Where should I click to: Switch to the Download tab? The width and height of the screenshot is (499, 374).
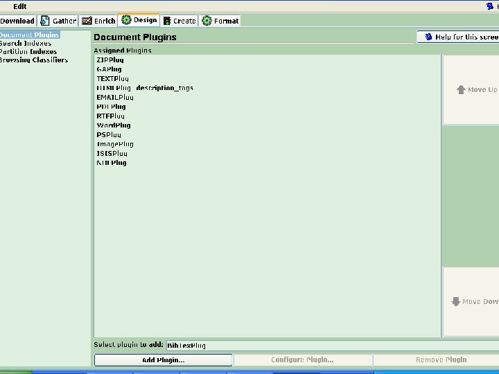[17, 21]
